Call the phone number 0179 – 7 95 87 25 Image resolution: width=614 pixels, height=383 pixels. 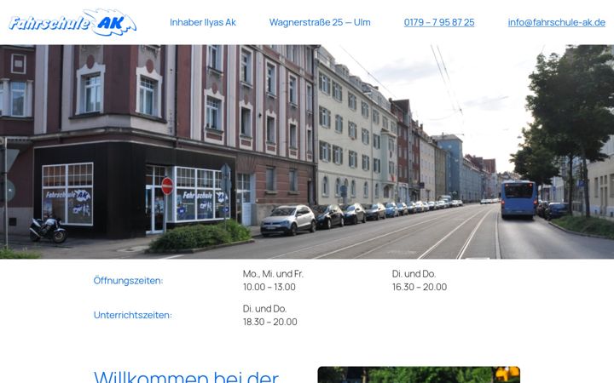(439, 22)
